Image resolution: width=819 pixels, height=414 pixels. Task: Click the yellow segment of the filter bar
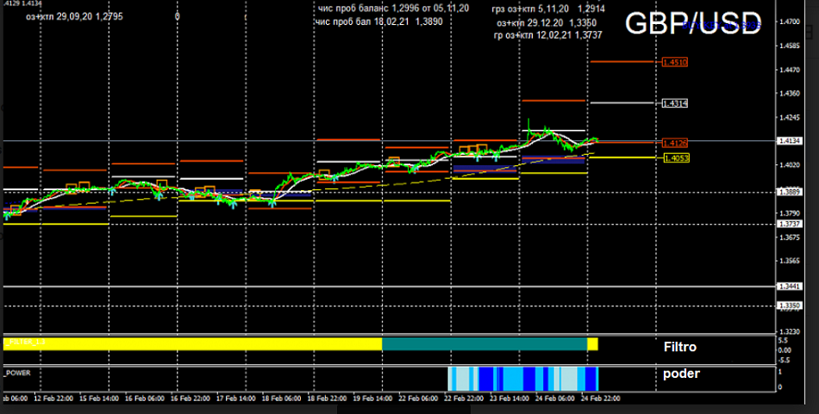191,344
